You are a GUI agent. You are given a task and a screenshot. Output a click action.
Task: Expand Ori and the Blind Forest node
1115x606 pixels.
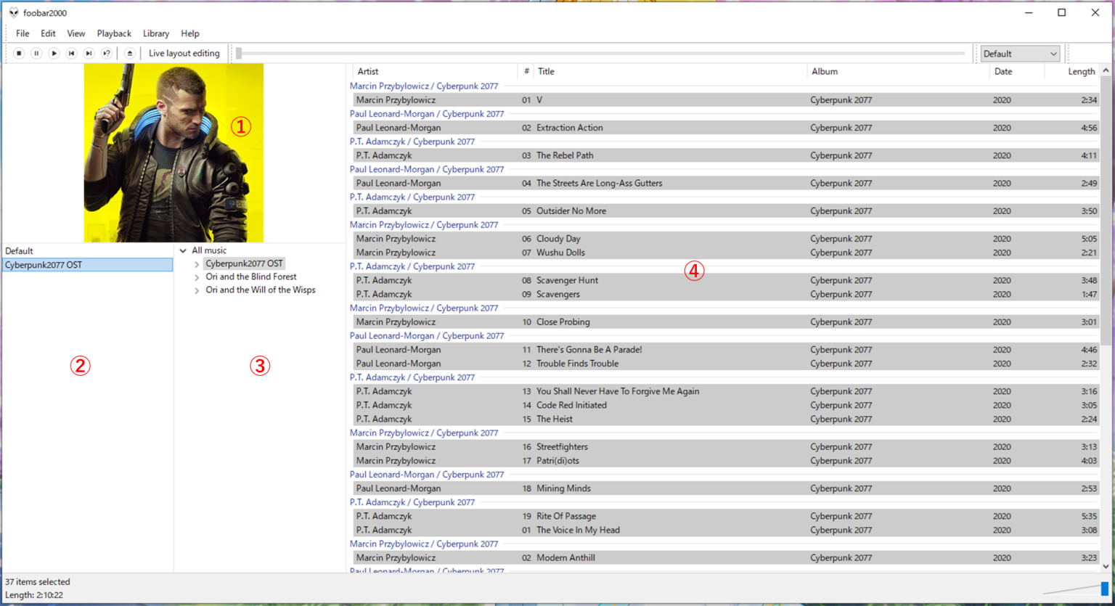(195, 277)
